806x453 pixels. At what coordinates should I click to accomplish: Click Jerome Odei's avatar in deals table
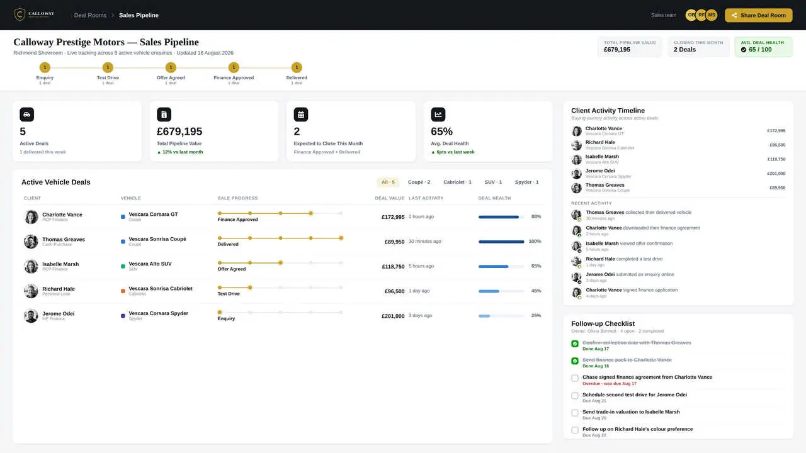point(31,316)
